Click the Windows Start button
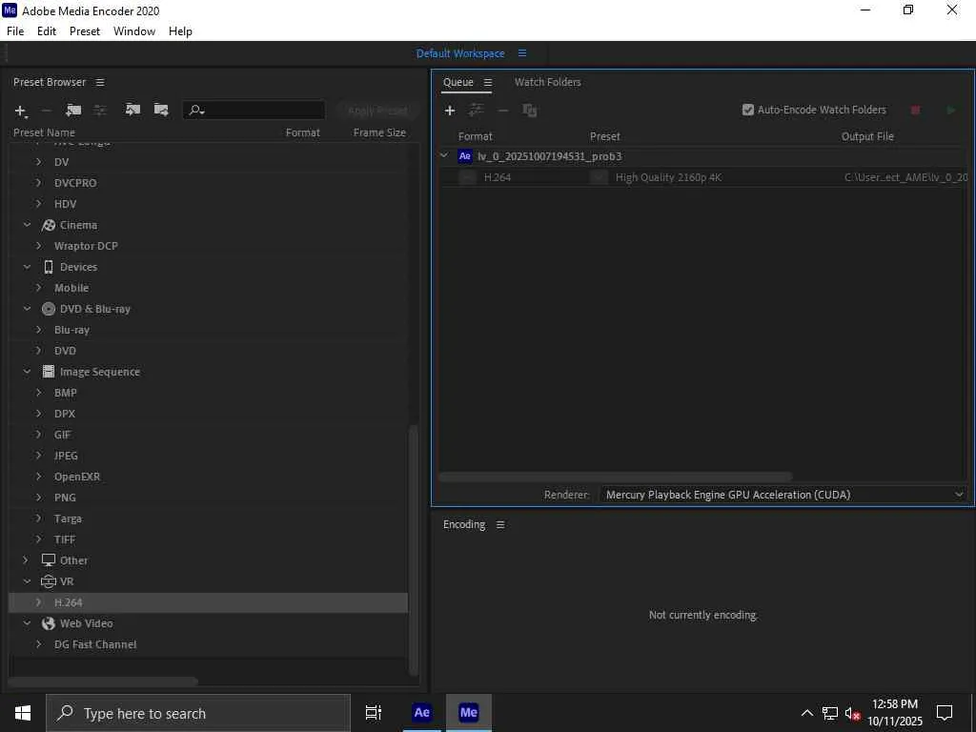 click(23, 713)
